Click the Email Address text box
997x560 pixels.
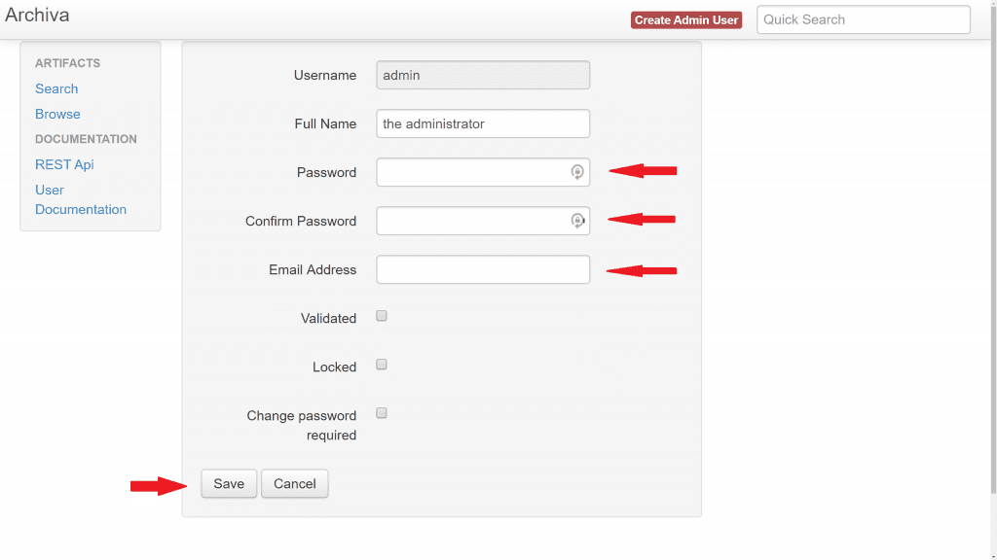point(483,269)
